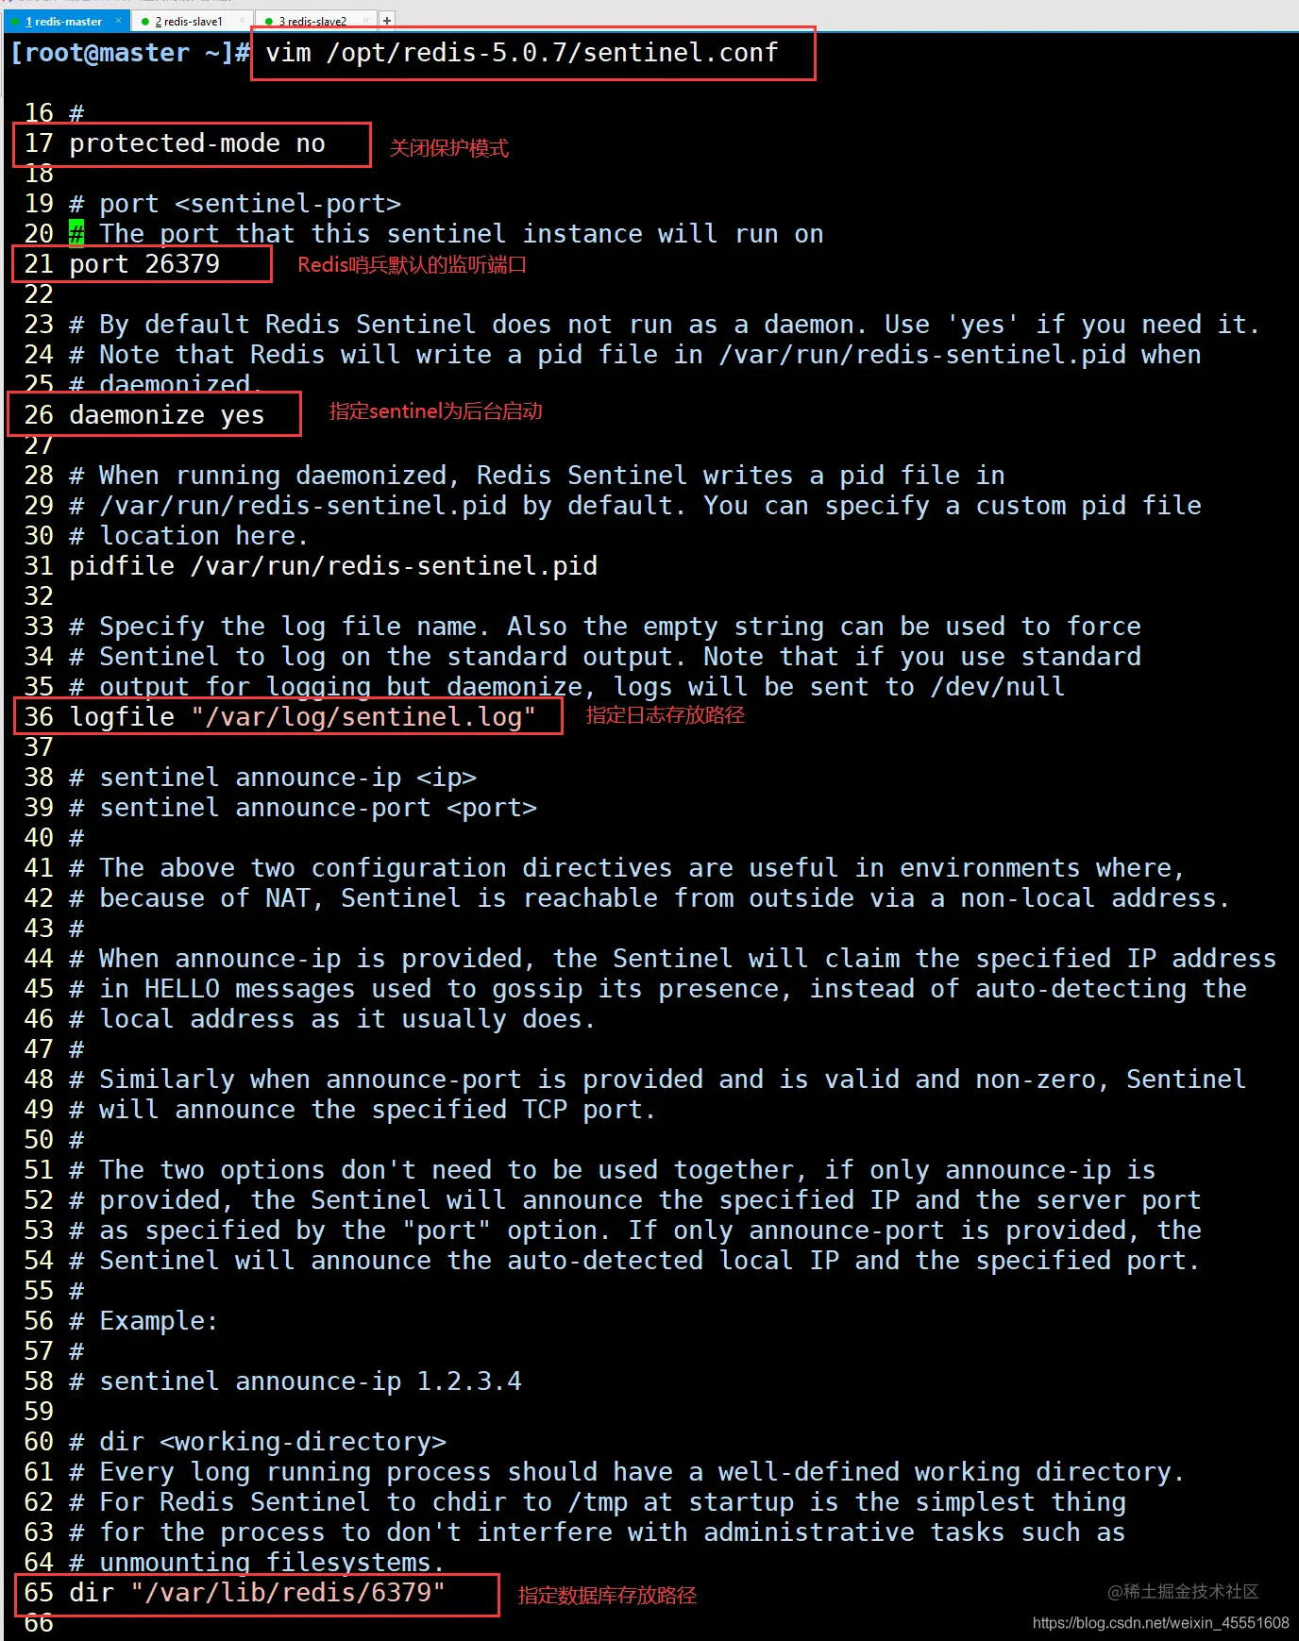Image resolution: width=1299 pixels, height=1641 pixels.
Task: Place cursor on 'daemonize yes' line
Action: (x=166, y=415)
